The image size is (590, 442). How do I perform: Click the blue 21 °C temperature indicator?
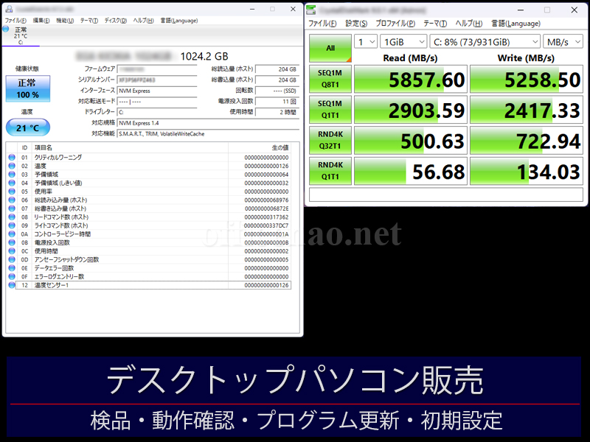[x=27, y=128]
